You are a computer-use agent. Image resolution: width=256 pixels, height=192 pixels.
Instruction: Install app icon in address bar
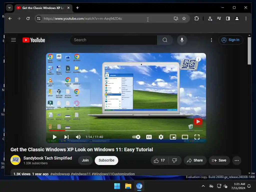(x=176, y=18)
